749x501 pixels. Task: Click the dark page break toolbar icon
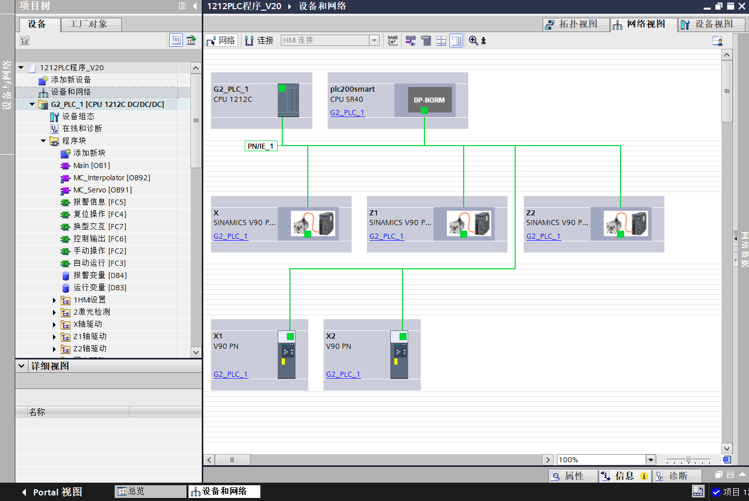(x=426, y=40)
